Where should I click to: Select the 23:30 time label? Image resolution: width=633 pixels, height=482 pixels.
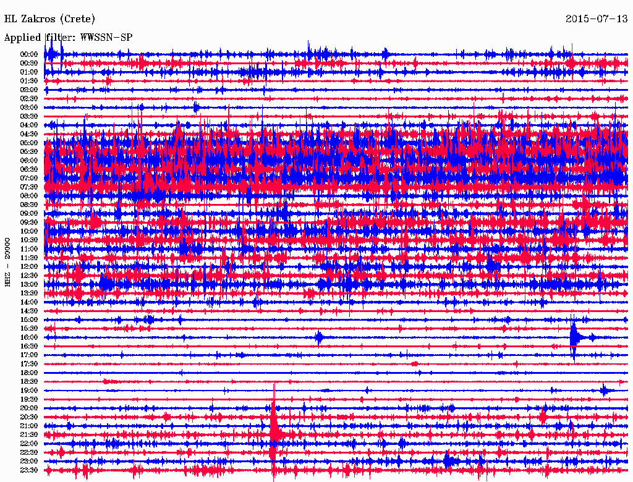[29, 470]
